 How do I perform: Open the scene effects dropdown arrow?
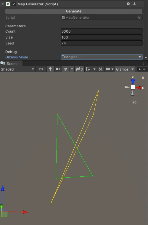point(72,69)
